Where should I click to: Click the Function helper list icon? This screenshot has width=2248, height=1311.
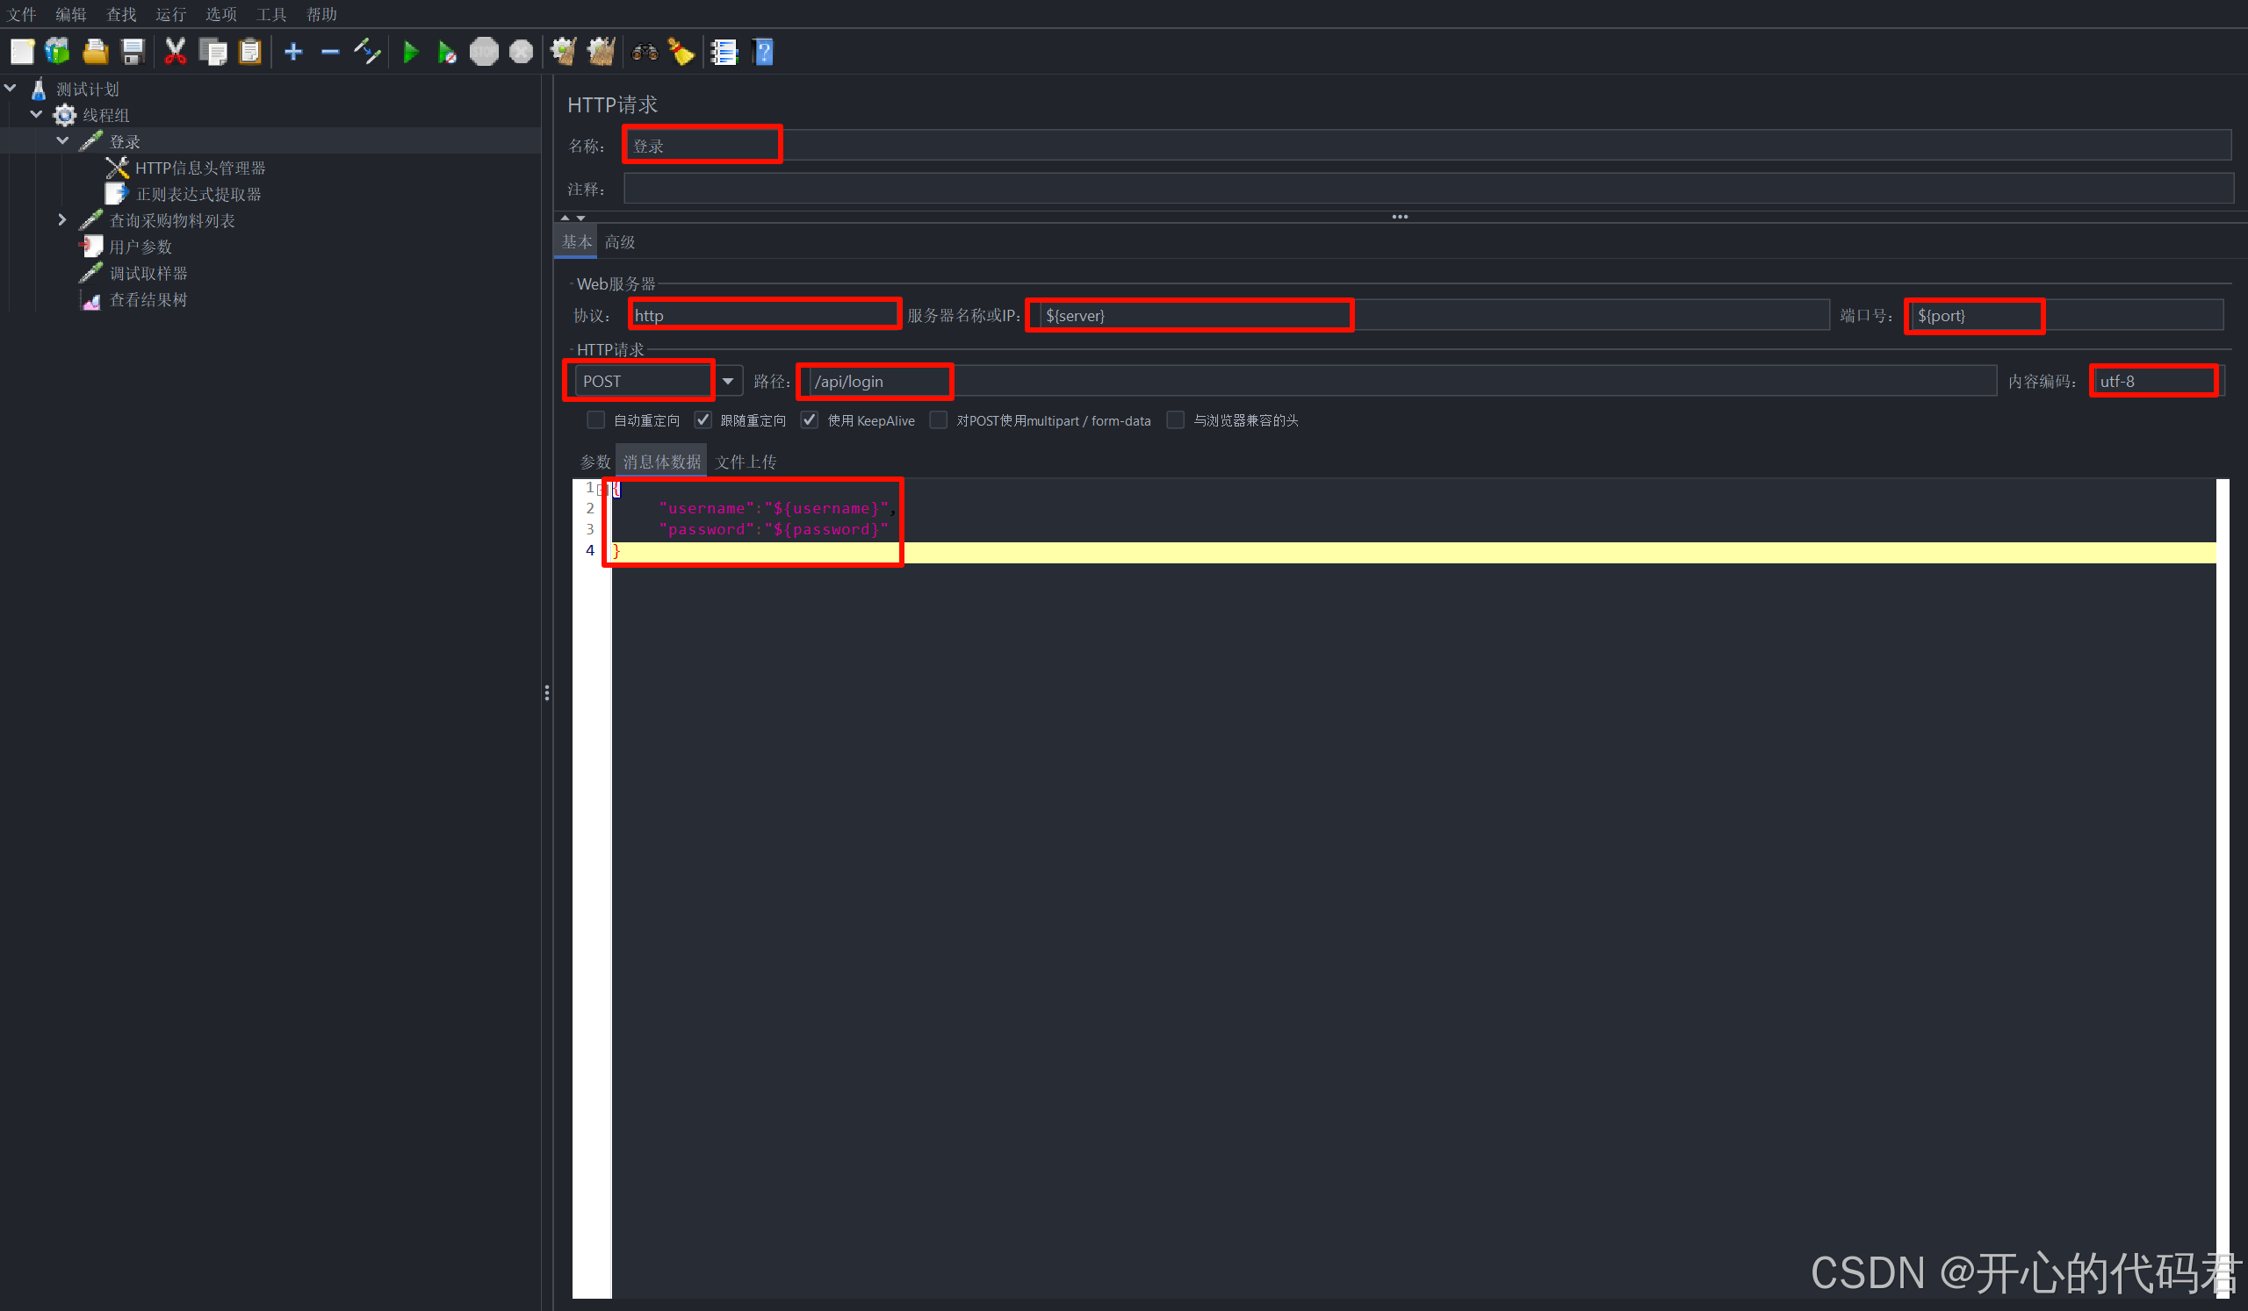point(724,52)
